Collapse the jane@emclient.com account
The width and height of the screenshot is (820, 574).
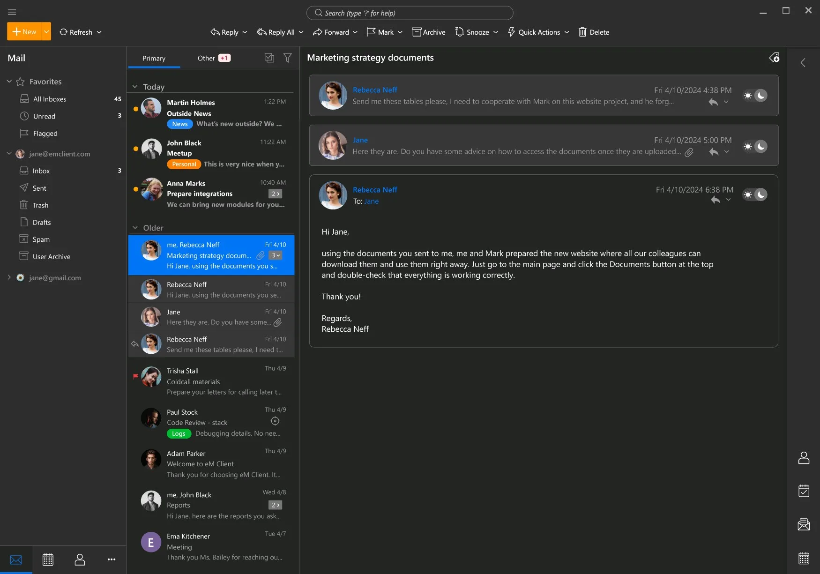pyautogui.click(x=9, y=154)
